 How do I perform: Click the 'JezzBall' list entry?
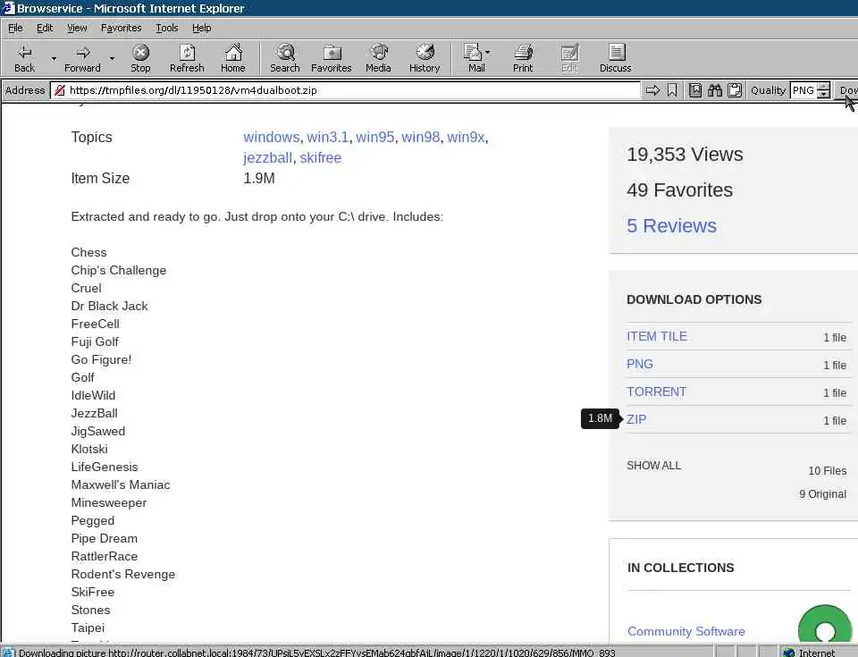point(94,413)
